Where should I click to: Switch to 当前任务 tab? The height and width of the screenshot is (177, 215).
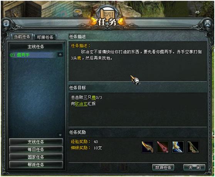click(x=22, y=37)
